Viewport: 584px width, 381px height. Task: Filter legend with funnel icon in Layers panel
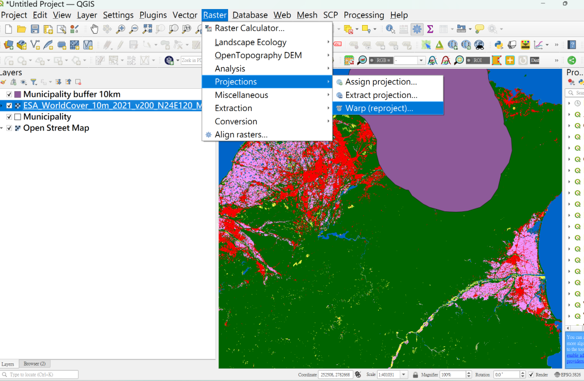point(34,82)
